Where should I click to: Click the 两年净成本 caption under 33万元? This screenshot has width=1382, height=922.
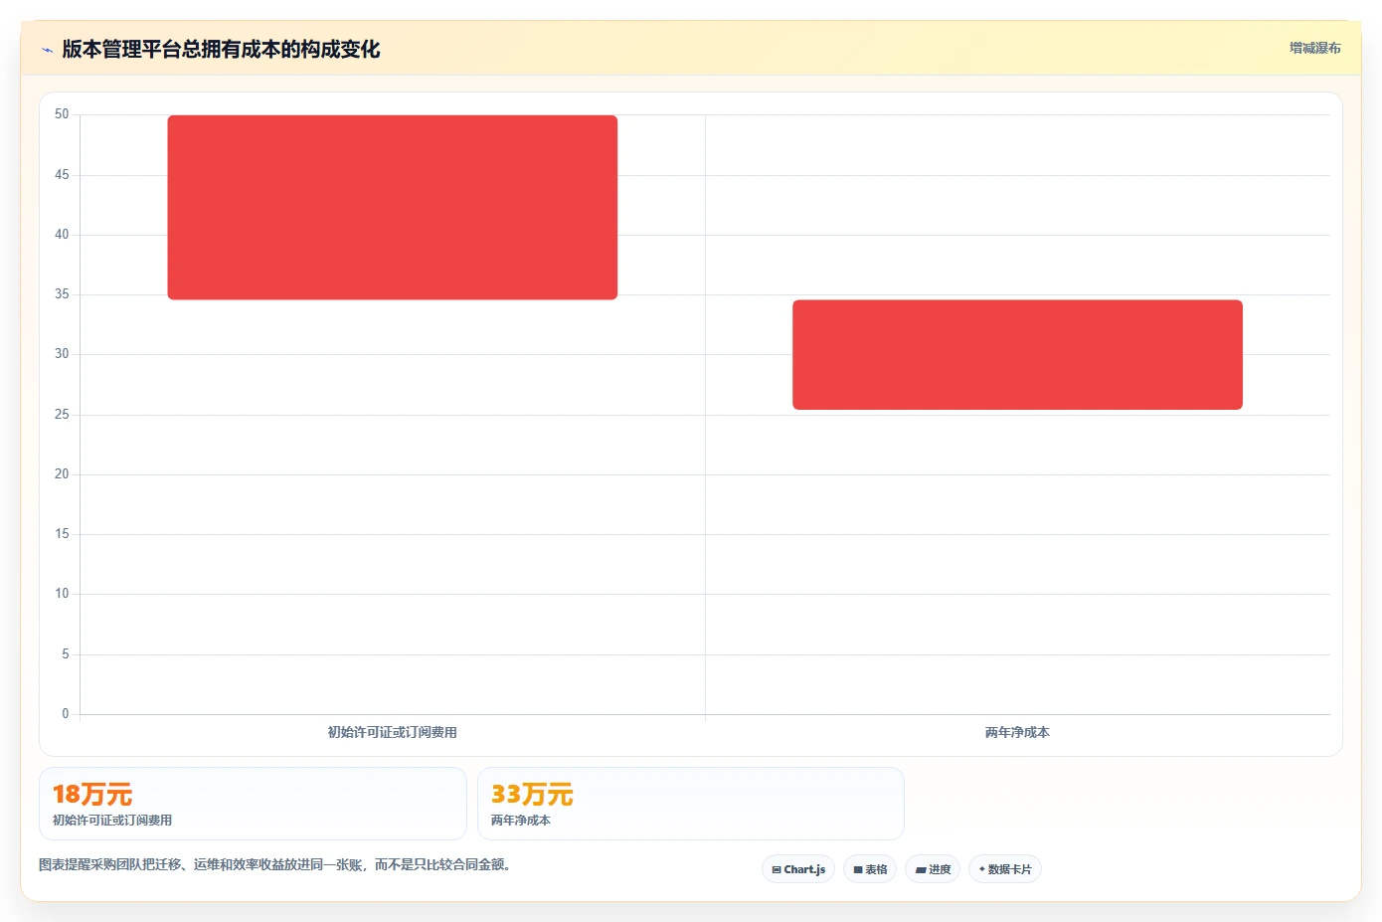coord(521,821)
